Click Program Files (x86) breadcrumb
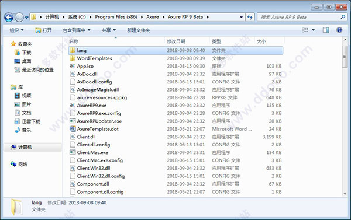The image size is (351, 220). [116, 17]
